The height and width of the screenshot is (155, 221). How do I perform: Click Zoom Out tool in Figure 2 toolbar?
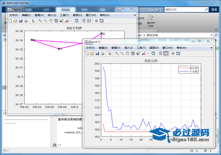[122, 54]
